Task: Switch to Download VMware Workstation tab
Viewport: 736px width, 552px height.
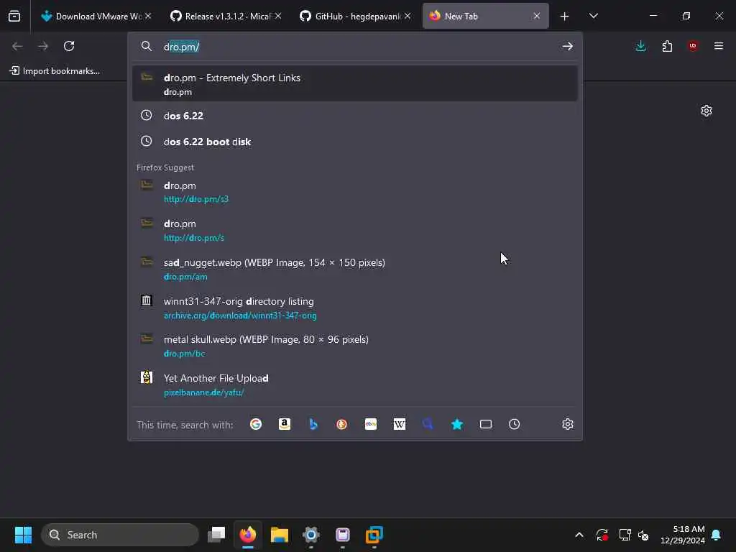Action: click(96, 16)
